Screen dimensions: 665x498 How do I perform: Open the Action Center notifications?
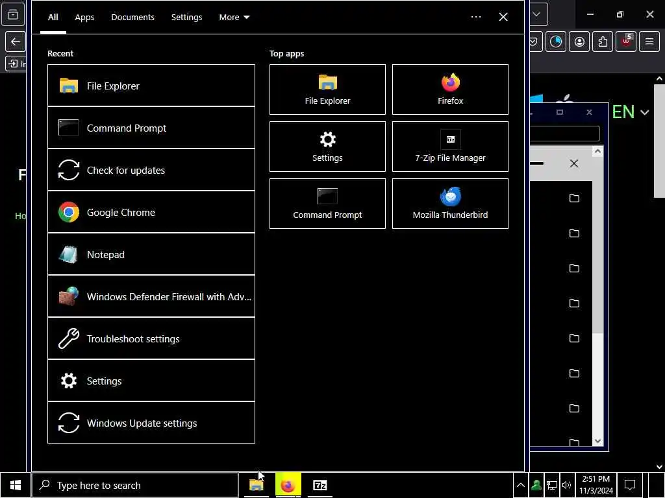point(630,485)
